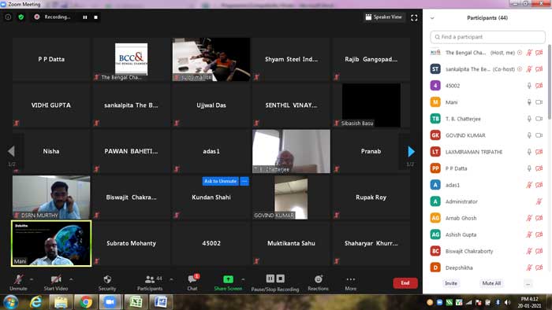Open File Explorer from taskbar
This screenshot has width=552, height=310.
61,302
